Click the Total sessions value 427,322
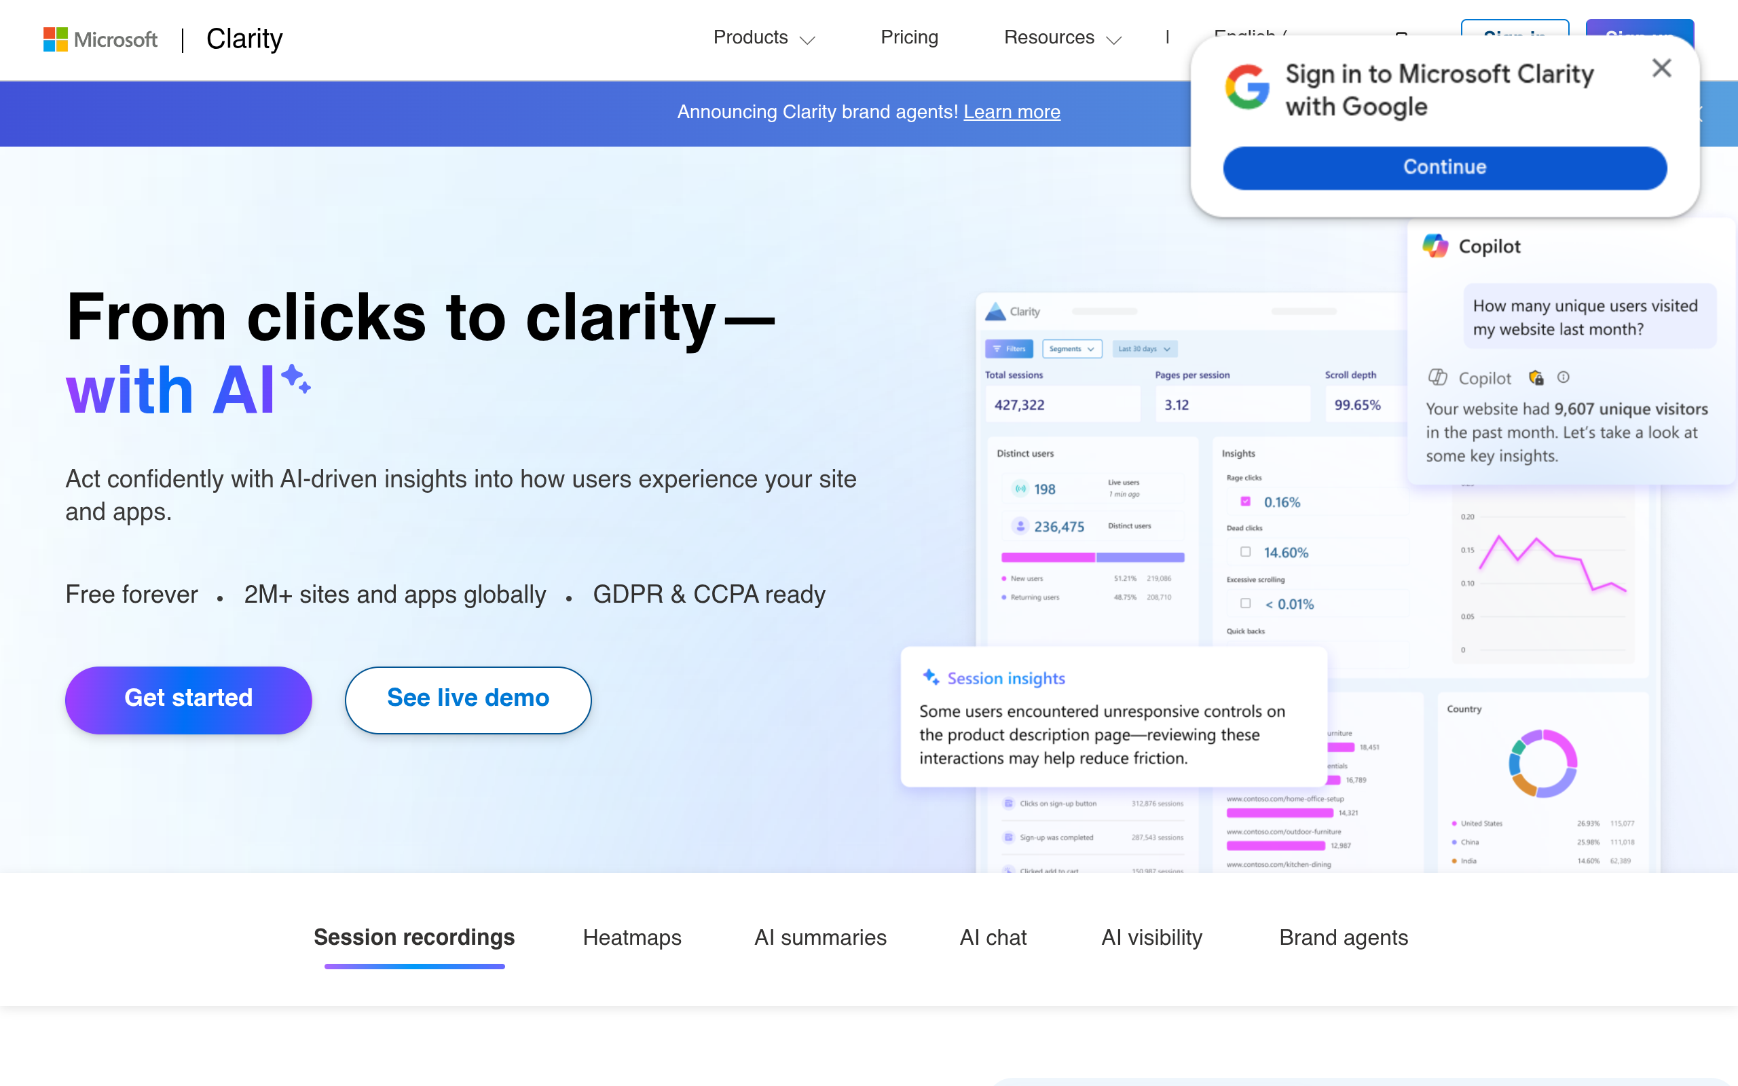Viewport: 1738px width, 1086px height. click(x=1019, y=405)
